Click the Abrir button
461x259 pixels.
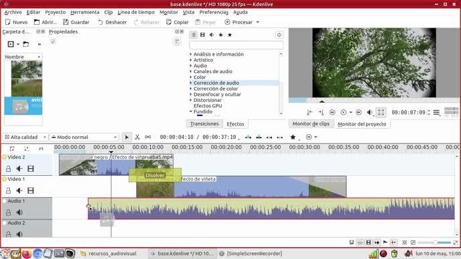click(x=46, y=22)
